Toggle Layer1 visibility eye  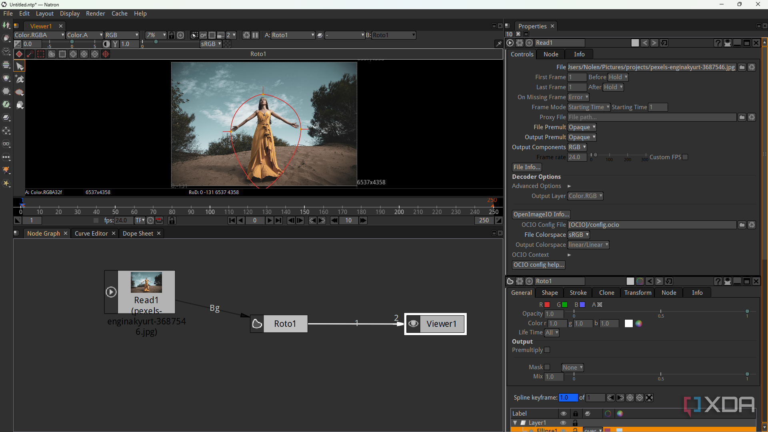click(563, 423)
